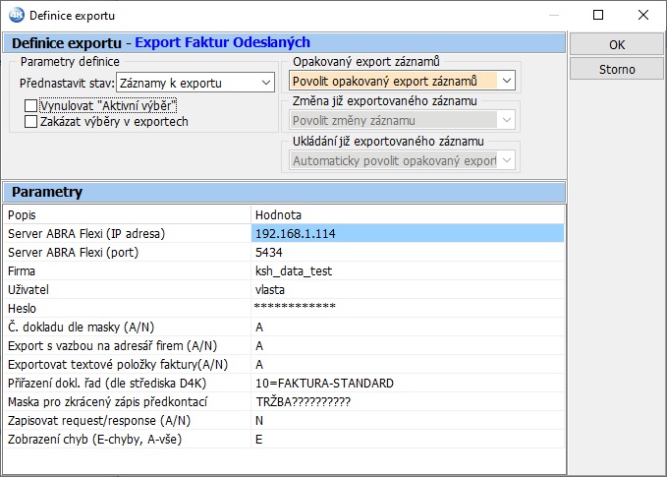Open Automaticky povolit opakovaný export dropdown
The width and height of the screenshot is (667, 477).
[402, 160]
